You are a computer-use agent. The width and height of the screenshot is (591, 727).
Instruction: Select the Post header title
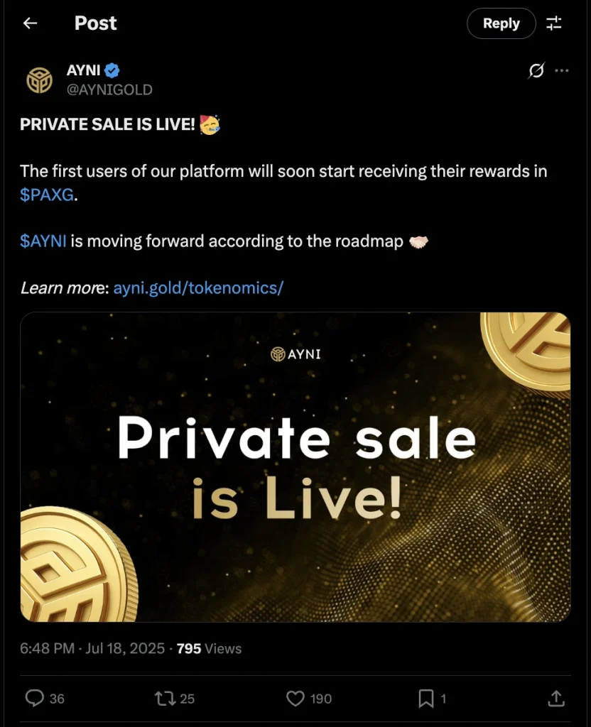(x=95, y=23)
